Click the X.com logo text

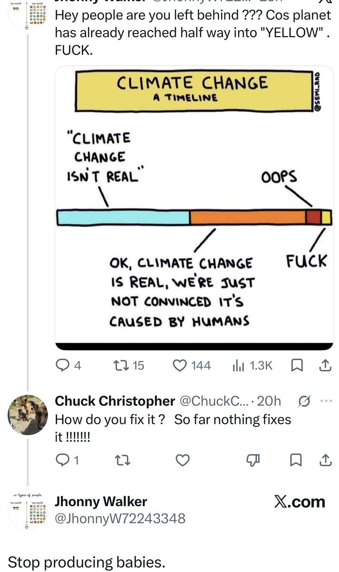coord(300,502)
